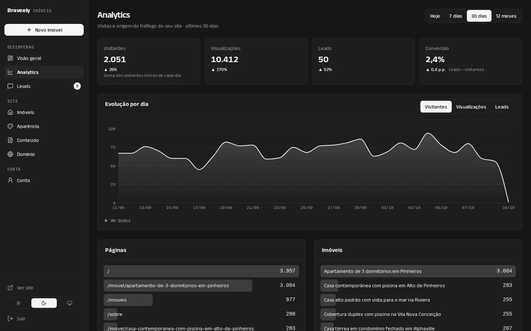531x331 pixels.
Task: Click the Leads stat value 50
Action: [323, 59]
